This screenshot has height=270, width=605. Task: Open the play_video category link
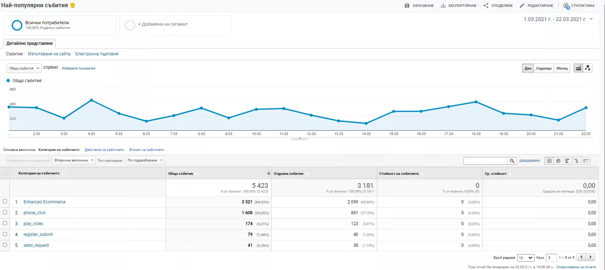coord(33,224)
